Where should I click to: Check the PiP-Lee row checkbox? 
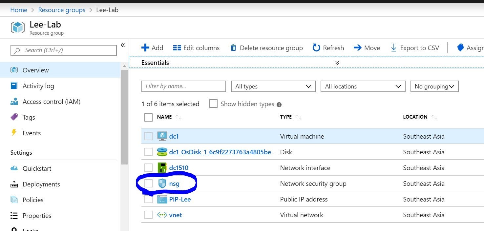(149, 199)
